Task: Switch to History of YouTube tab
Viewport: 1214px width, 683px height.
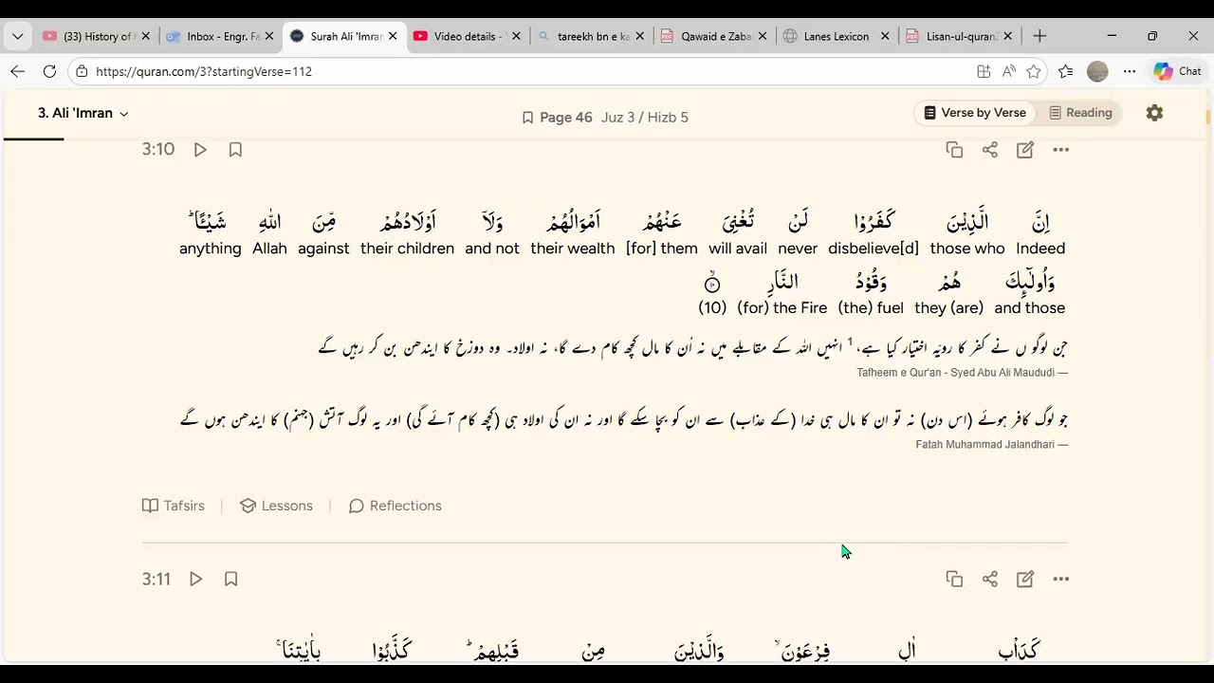Action: (x=95, y=36)
